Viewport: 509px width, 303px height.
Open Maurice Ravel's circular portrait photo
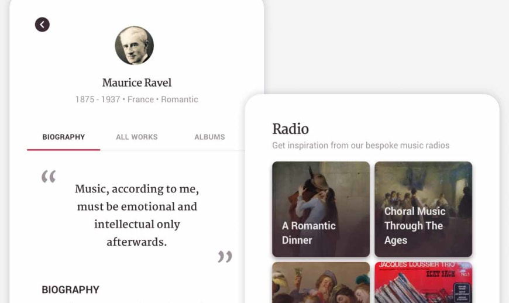coord(135,46)
